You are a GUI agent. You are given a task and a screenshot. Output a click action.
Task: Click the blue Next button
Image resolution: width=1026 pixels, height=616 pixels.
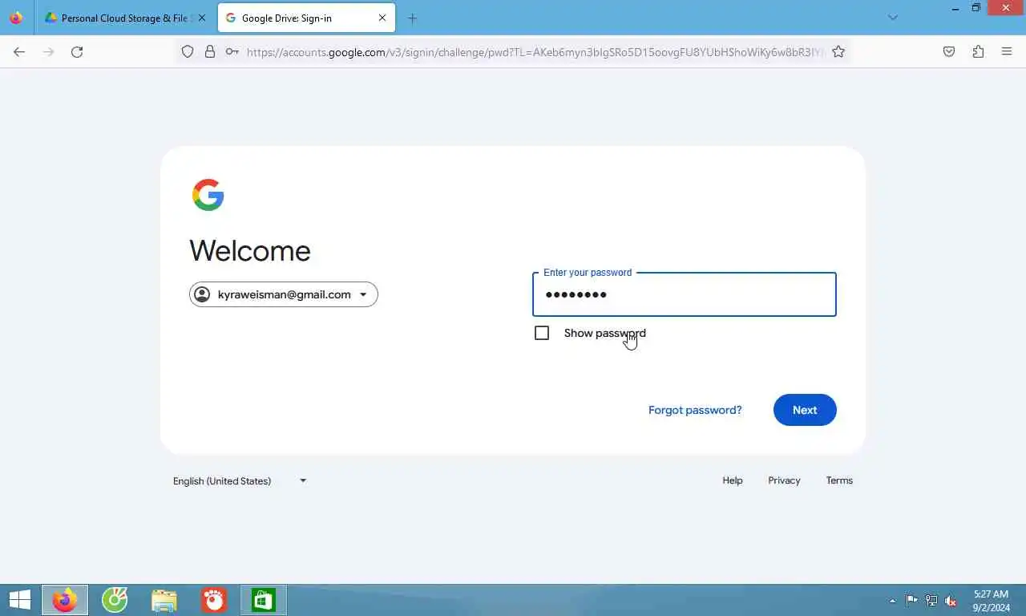[x=805, y=410]
